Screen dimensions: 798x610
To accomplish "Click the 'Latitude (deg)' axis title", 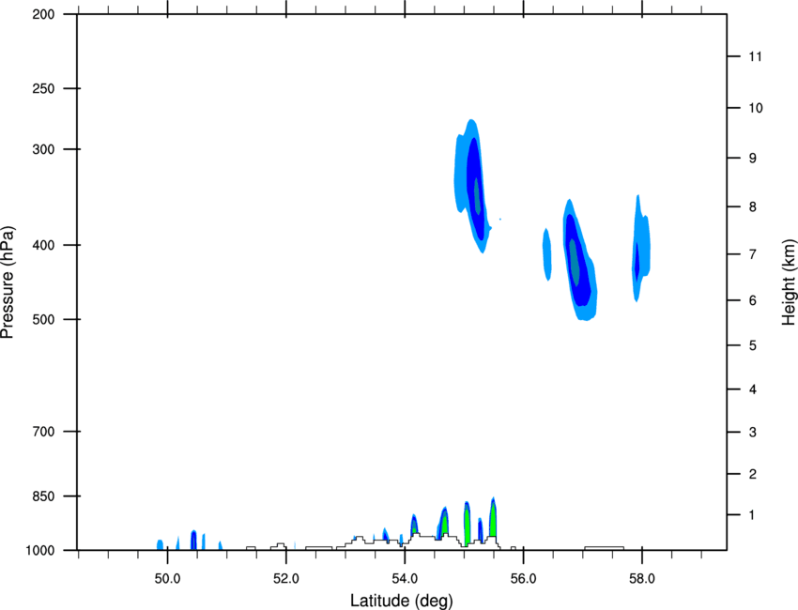I will point(401,601).
